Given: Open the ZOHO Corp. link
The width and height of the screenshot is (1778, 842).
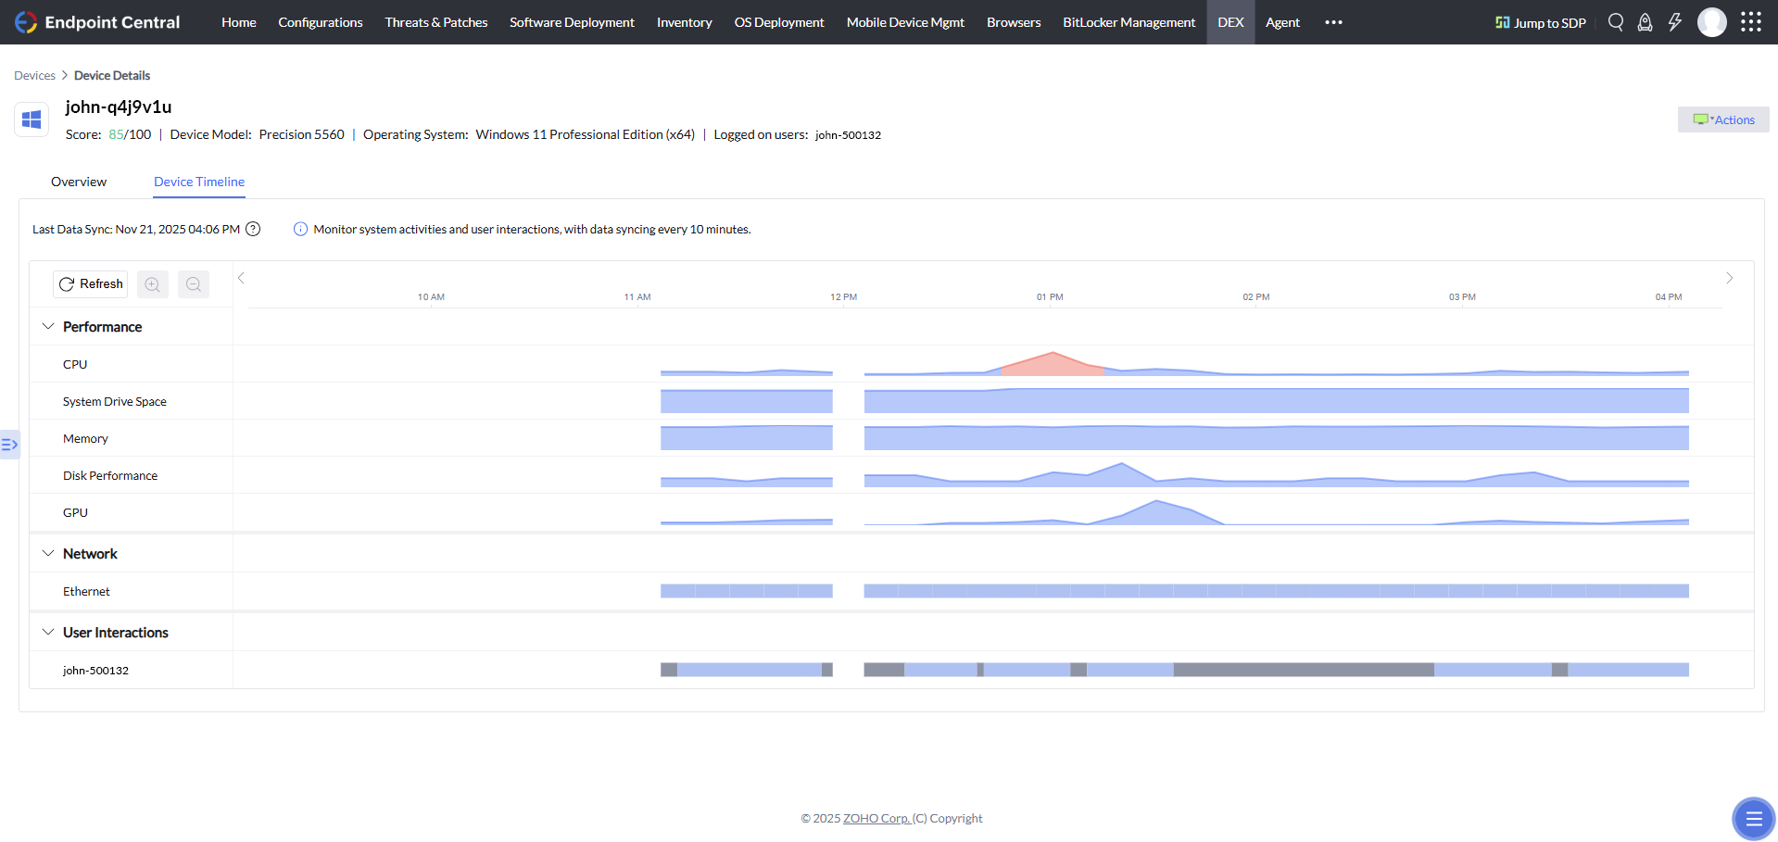Looking at the screenshot, I should click(x=876, y=818).
